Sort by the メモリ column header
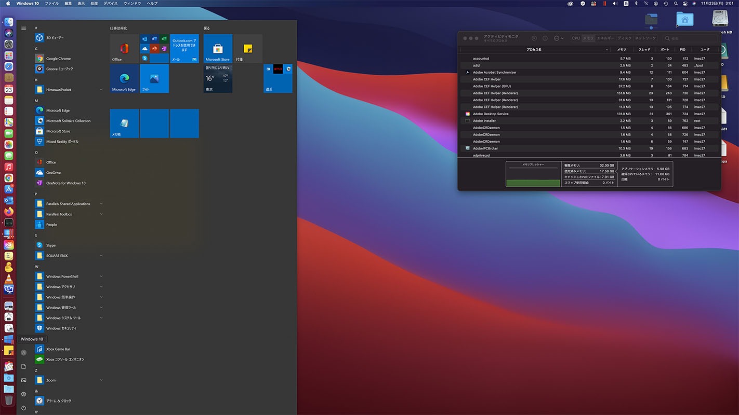Screen dimensions: 739x415 [x=622, y=49]
